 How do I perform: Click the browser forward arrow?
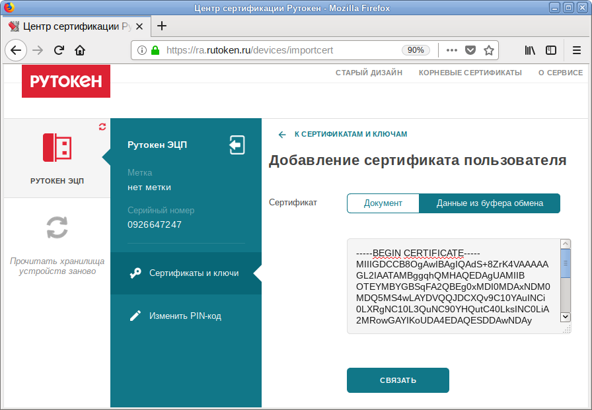pos(38,50)
